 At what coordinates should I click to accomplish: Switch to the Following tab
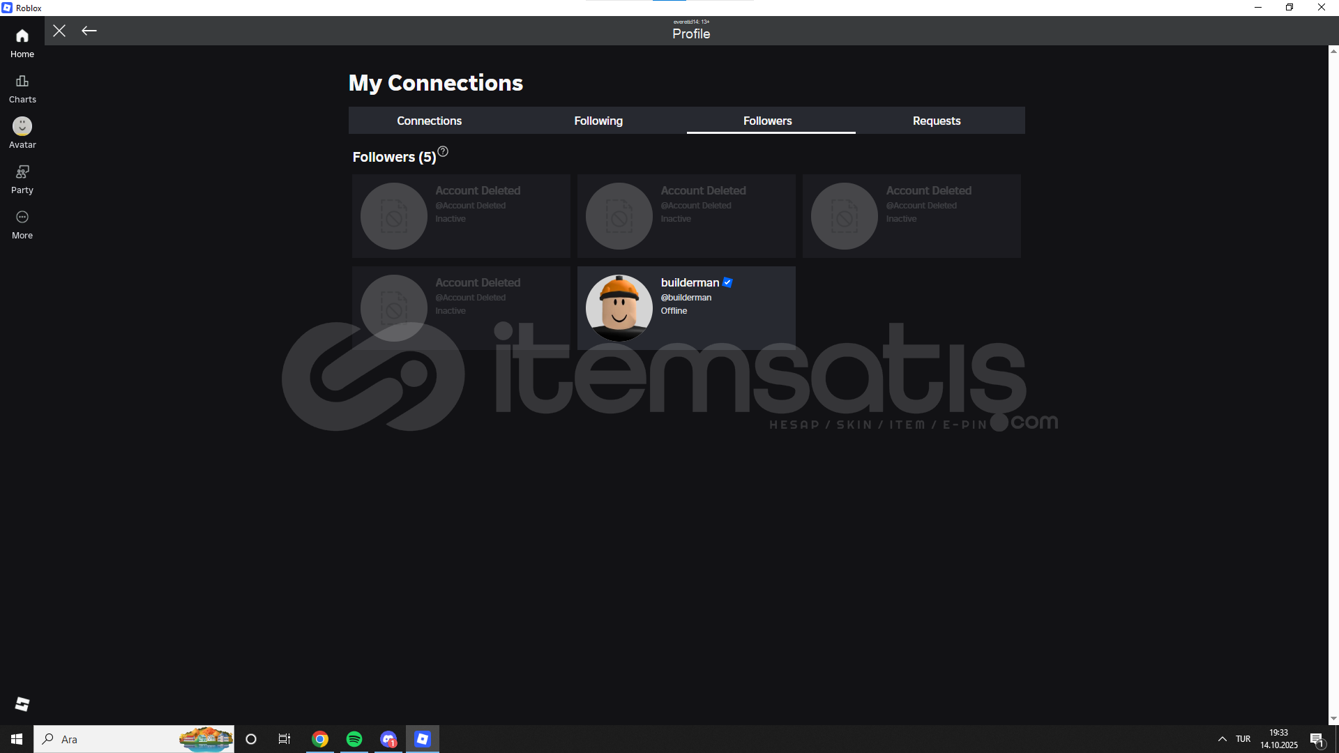pos(598,121)
